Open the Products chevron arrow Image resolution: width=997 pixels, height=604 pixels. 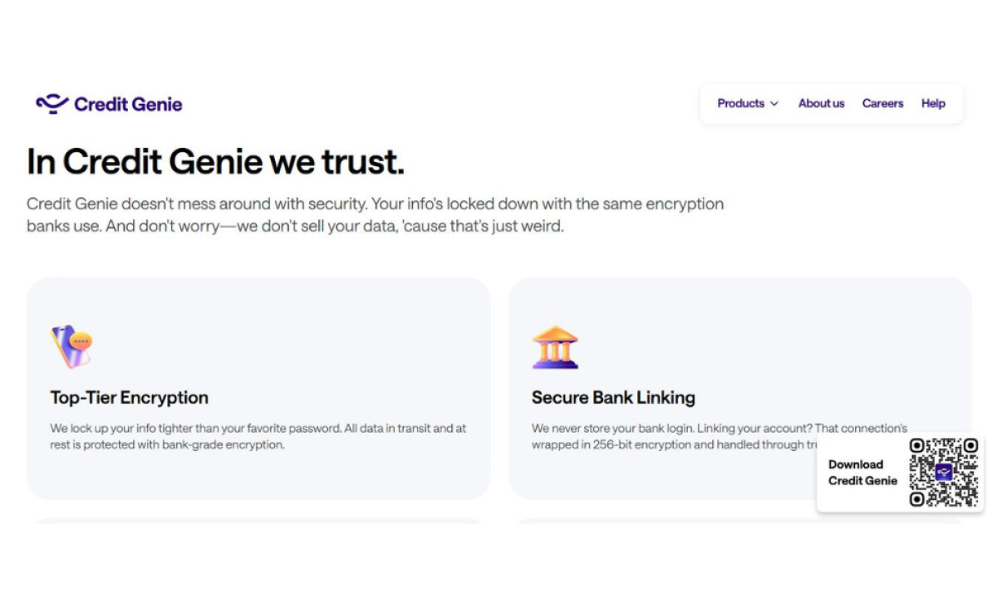coord(774,104)
